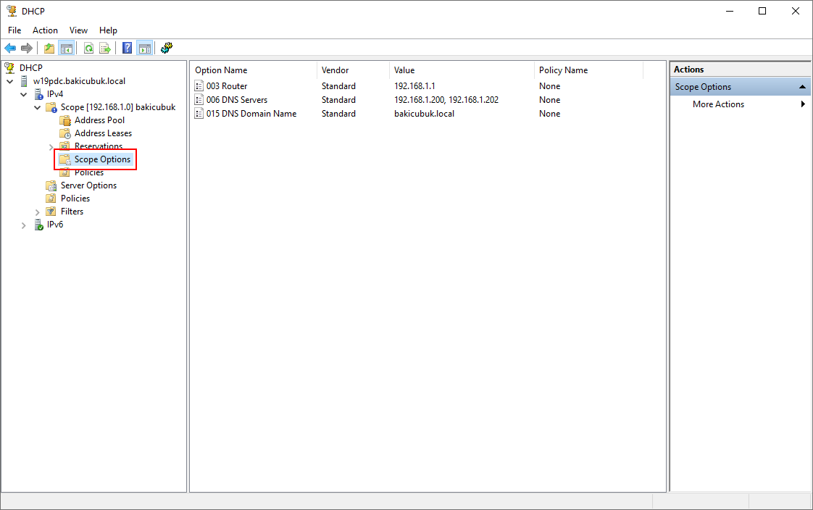Sort by the Policy Name column header
Viewport: 813px width, 510px height.
click(588, 70)
